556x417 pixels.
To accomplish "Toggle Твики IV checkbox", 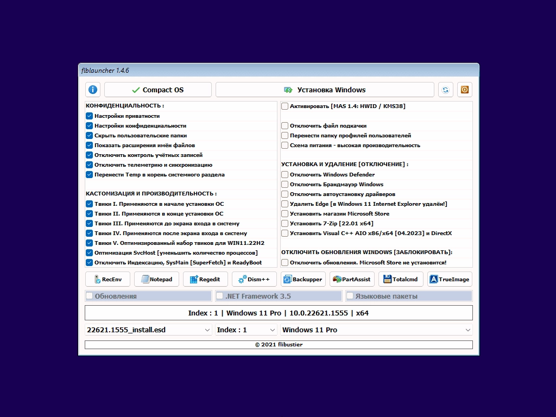I will pos(90,233).
